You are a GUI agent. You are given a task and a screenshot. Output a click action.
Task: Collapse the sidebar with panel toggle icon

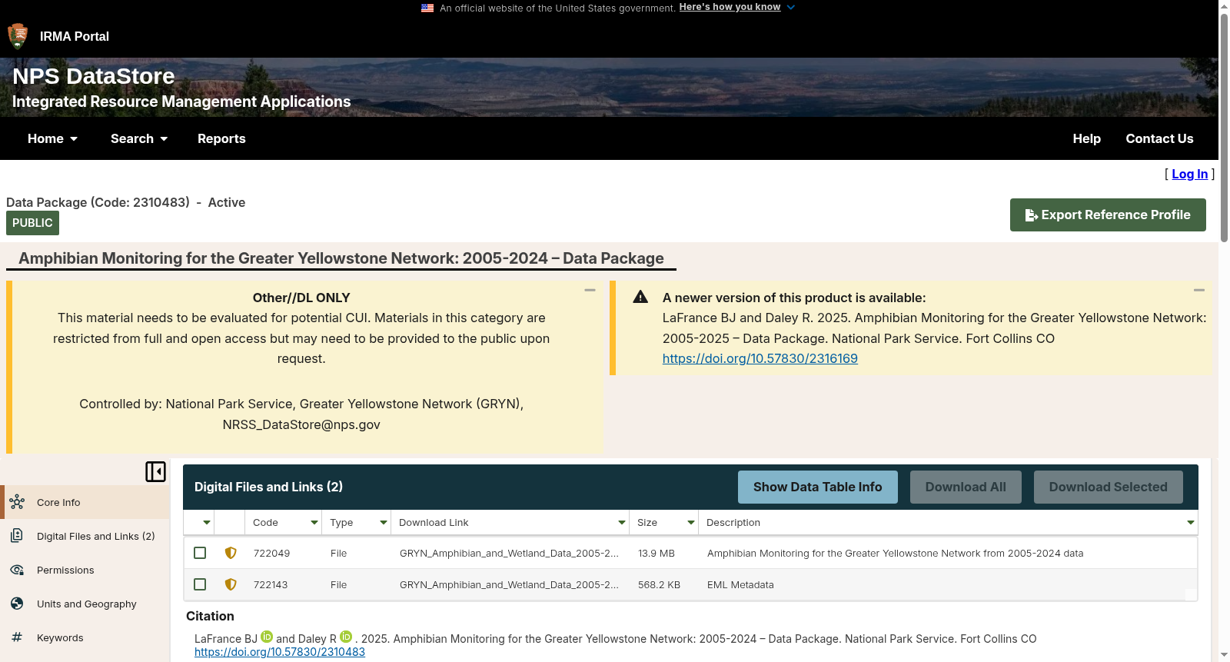[x=155, y=471]
